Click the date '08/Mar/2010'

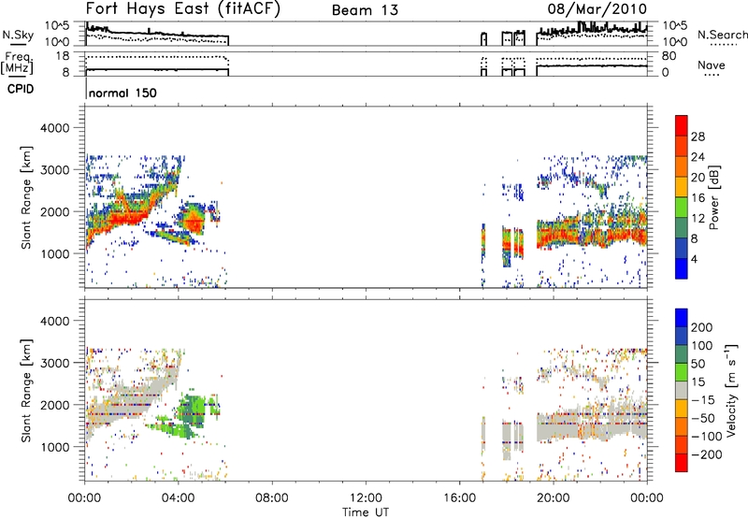597,9
